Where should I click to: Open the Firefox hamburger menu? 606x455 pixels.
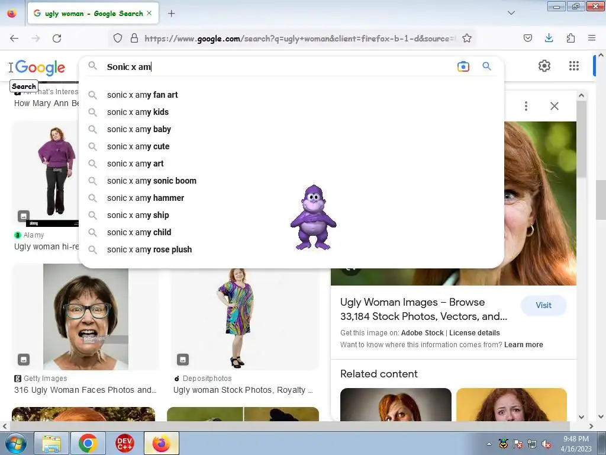(592, 38)
